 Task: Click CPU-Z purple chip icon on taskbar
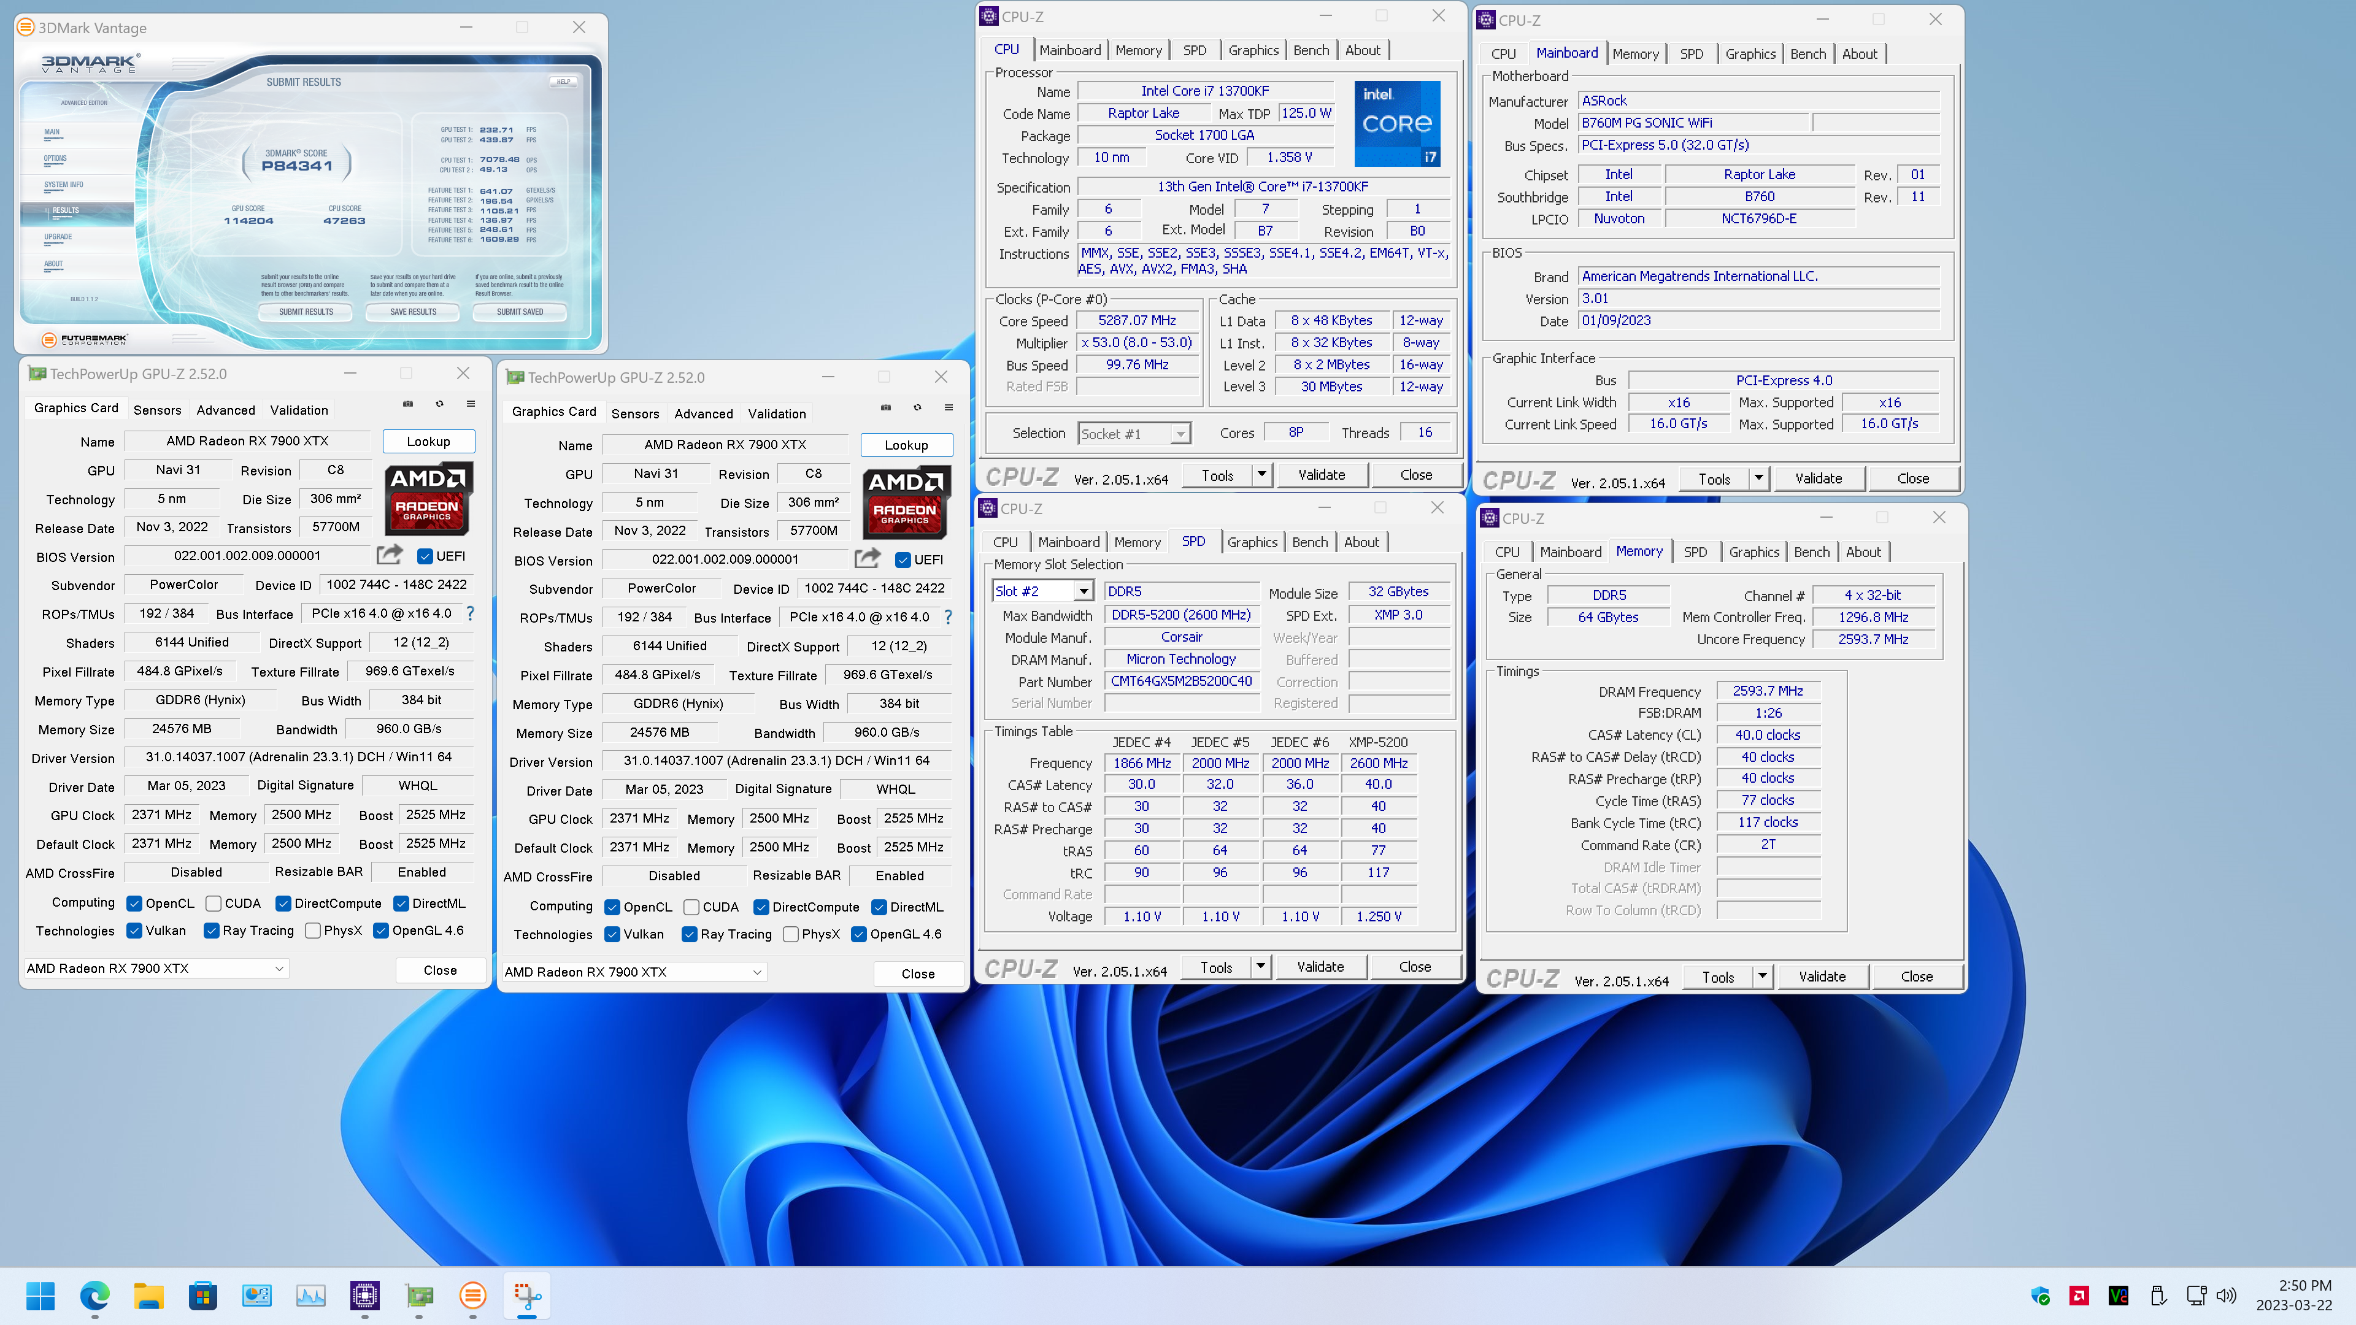(x=364, y=1295)
